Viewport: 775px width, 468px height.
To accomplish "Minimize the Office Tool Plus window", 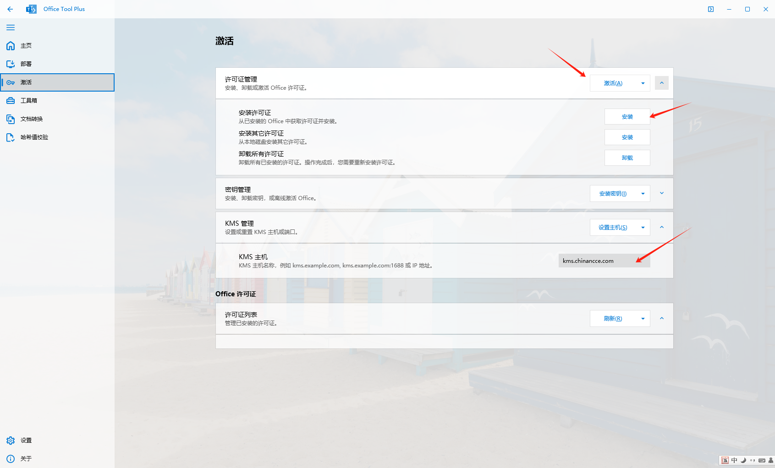I will [x=729, y=9].
